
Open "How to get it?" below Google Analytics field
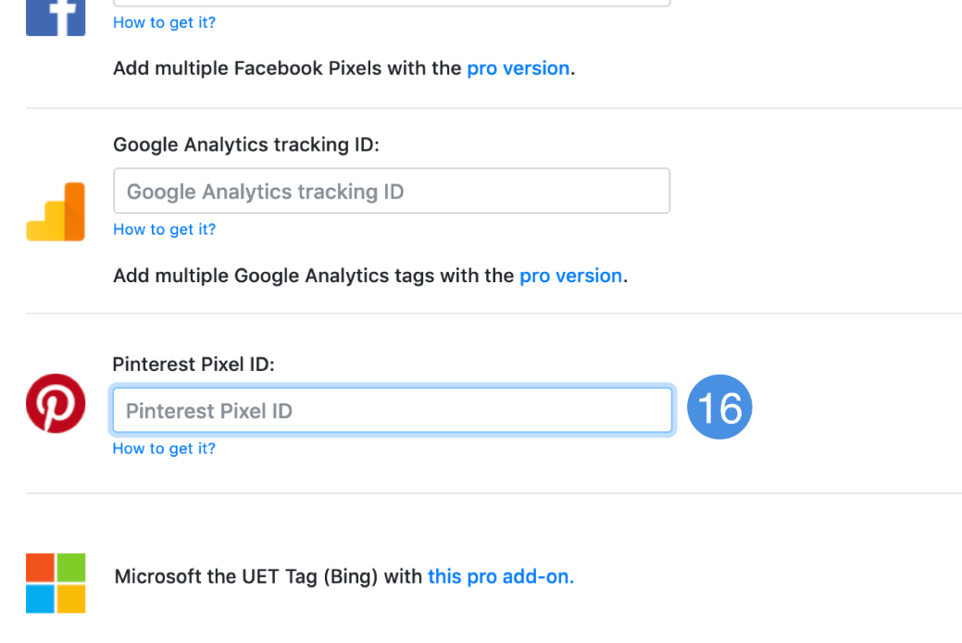click(x=164, y=229)
